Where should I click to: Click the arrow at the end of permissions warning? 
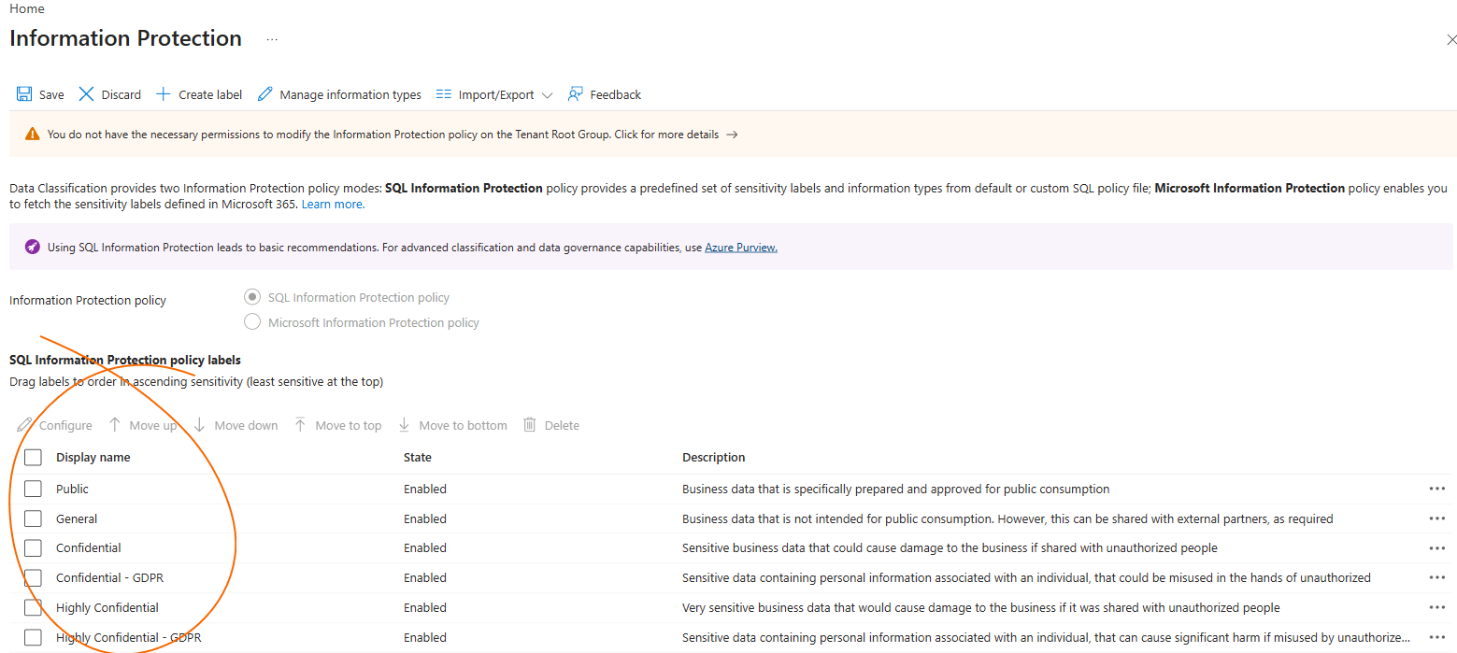tap(732, 135)
